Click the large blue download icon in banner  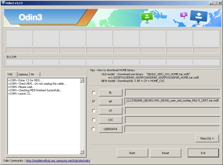tap(199, 16)
